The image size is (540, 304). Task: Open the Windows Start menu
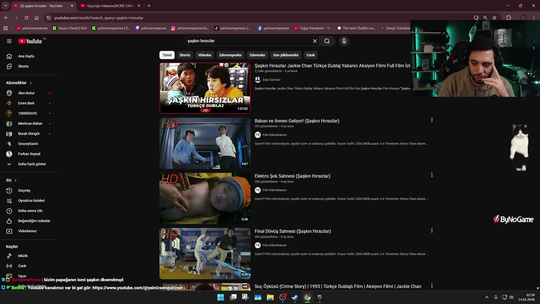pos(221,297)
